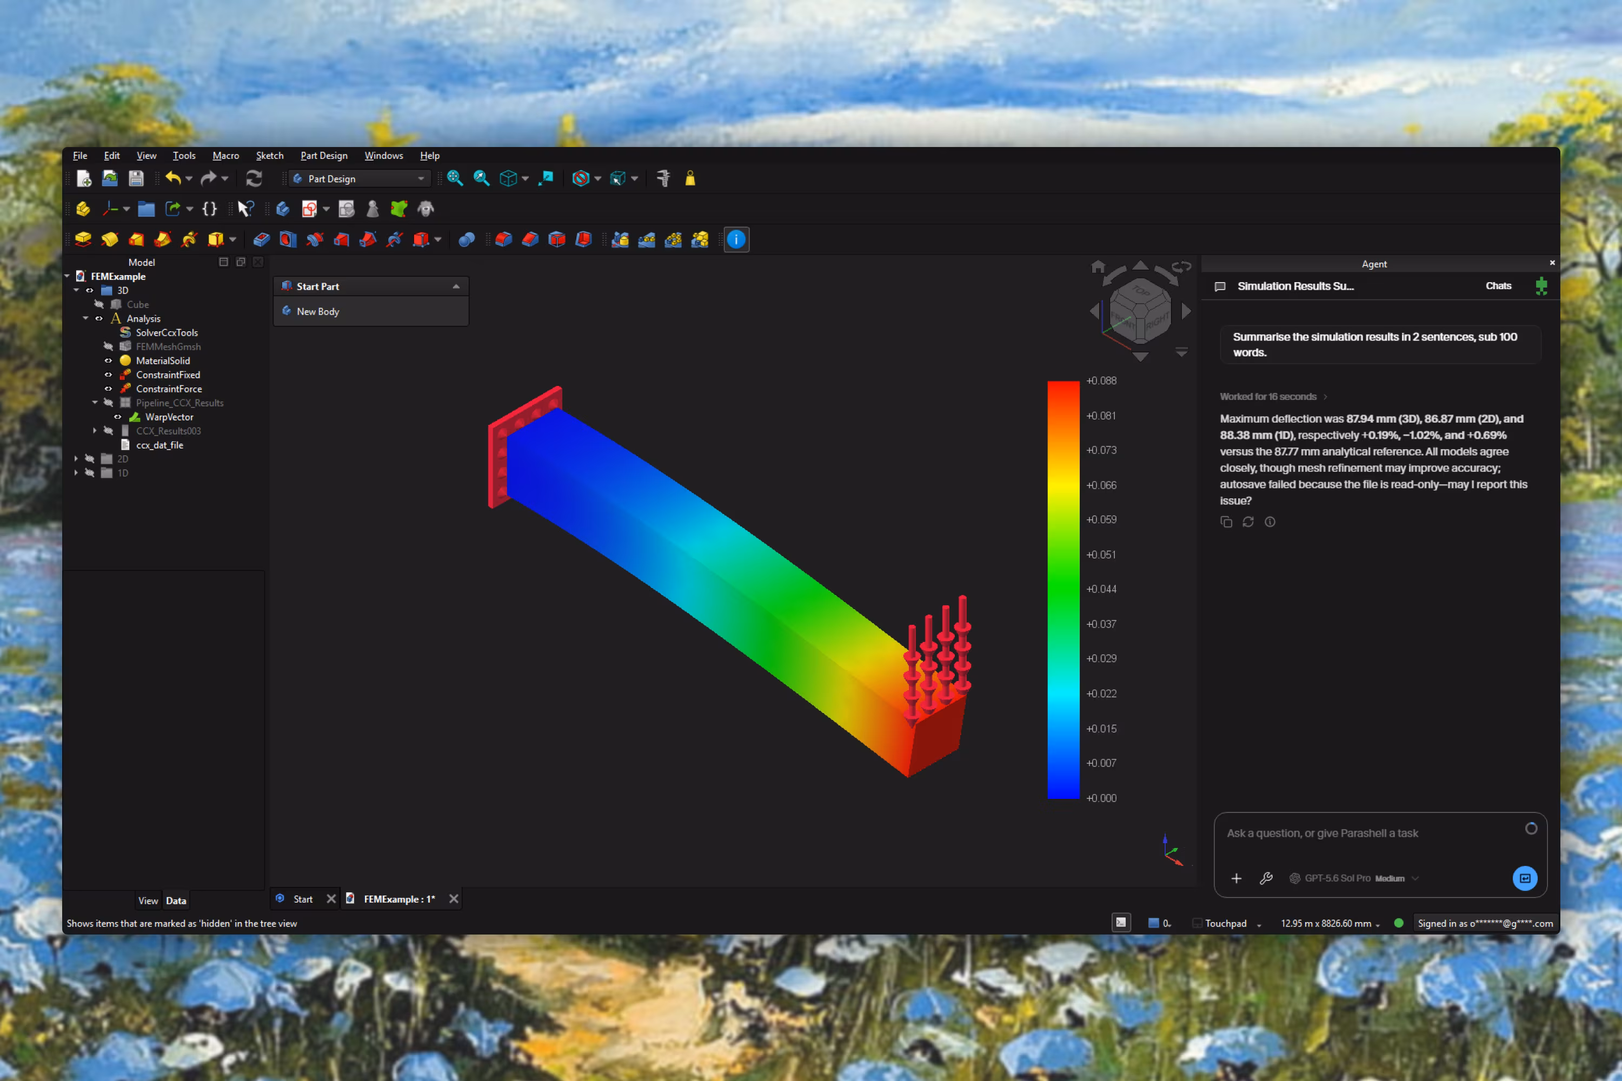Show the hidden Cube object
Viewport: 1622px width, 1081px height.
pos(98,305)
